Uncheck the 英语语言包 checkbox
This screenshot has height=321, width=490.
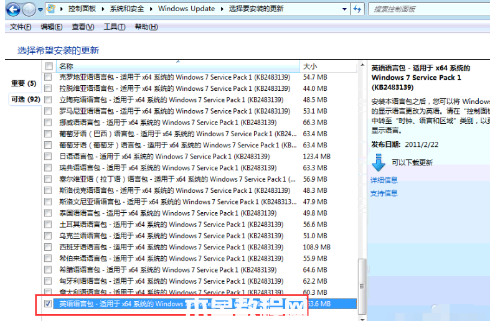(48, 304)
